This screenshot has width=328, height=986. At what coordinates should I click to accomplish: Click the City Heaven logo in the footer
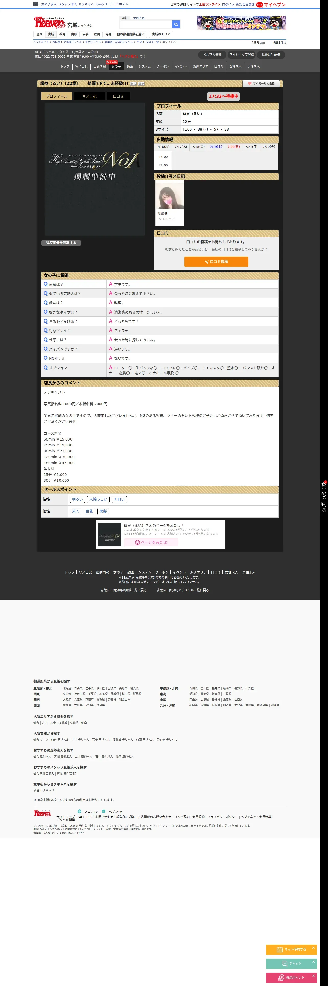coord(42,813)
